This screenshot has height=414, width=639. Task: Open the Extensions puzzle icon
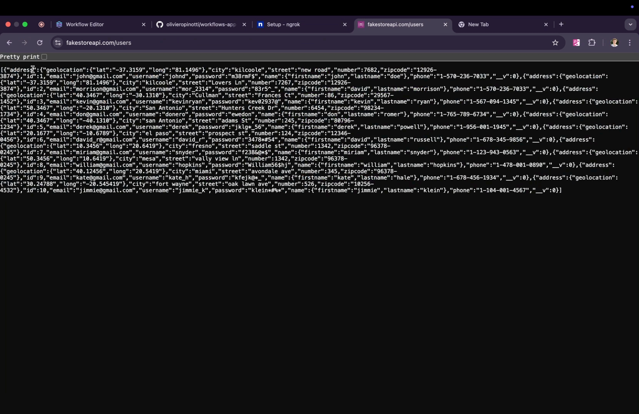(x=592, y=43)
